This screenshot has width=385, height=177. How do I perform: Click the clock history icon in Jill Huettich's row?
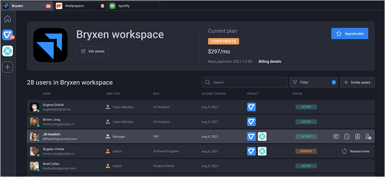pyautogui.click(x=347, y=137)
